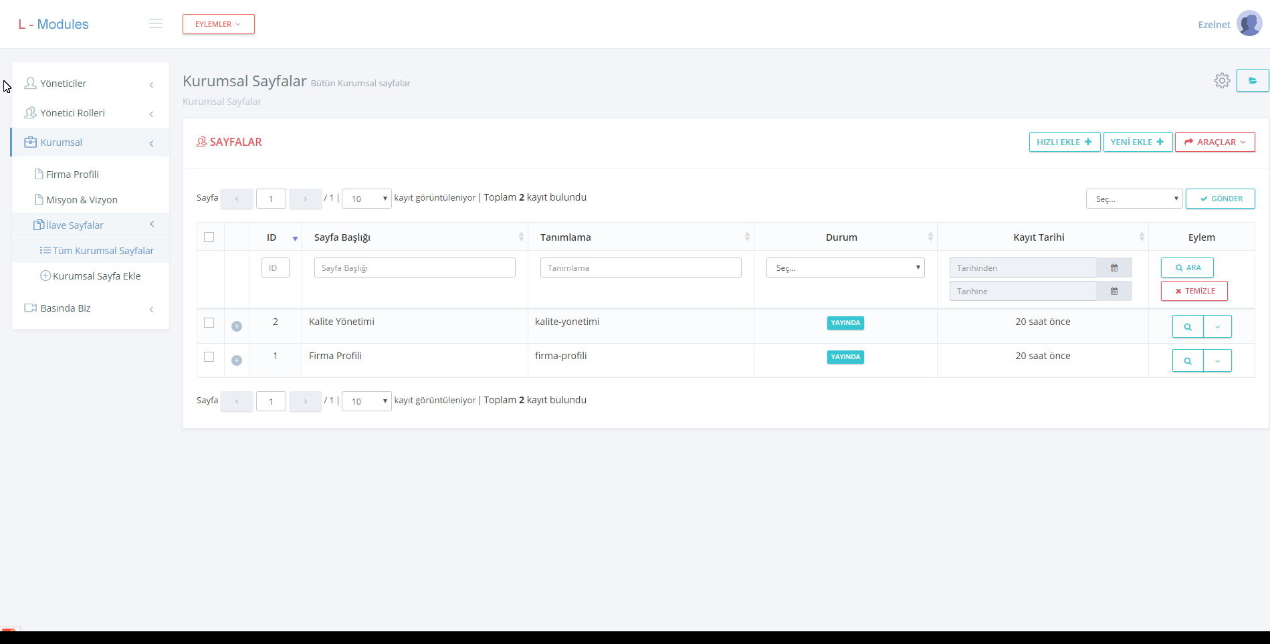This screenshot has height=644, width=1270.
Task: Tick the checkbox for Kalite Yönetimi row
Action: pos(209,322)
